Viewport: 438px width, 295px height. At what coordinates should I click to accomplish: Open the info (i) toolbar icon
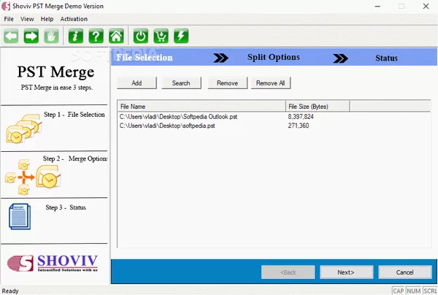(x=76, y=36)
